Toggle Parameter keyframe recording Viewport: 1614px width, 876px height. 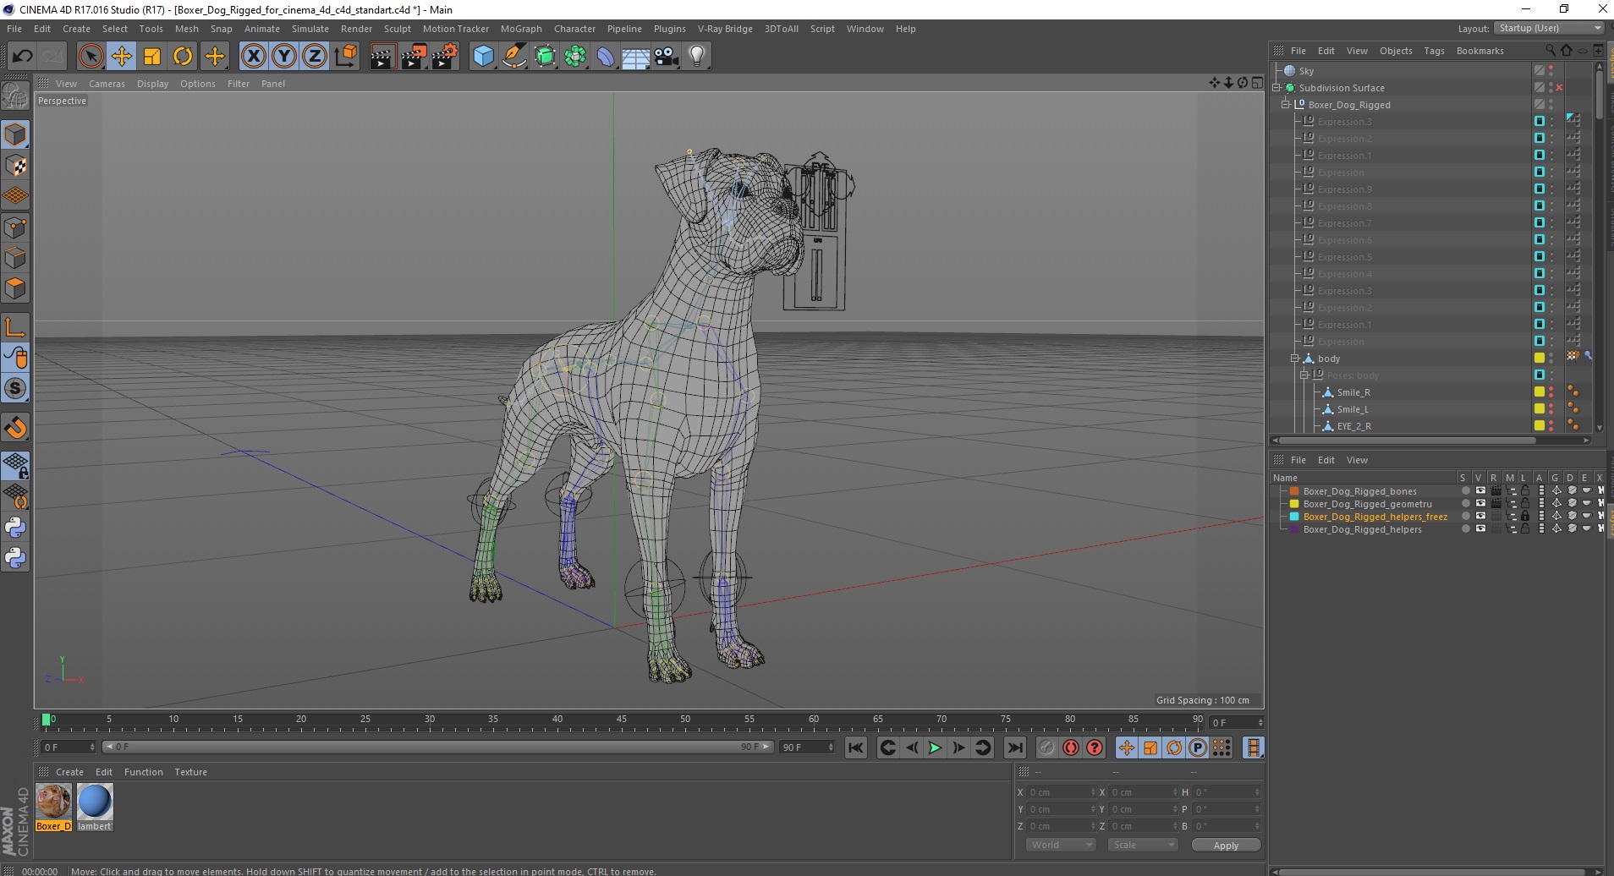tap(1198, 747)
